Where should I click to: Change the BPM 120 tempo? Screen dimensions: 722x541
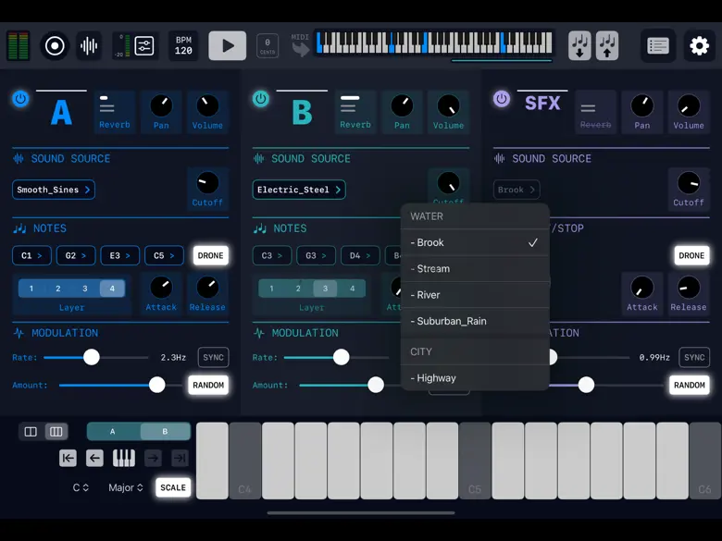click(183, 45)
